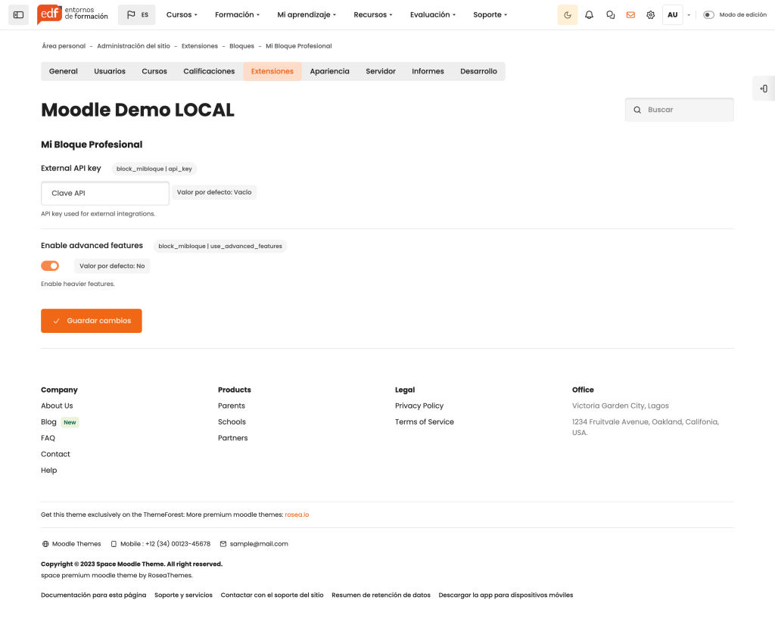The image size is (775, 631).
Task: Open the Privacy Policy page
Action: (419, 406)
